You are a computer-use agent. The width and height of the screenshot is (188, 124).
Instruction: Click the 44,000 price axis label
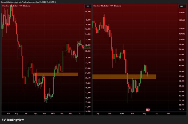click(x=88, y=12)
